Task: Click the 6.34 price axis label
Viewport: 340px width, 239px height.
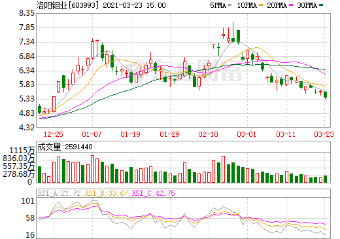Action: pos(27,71)
